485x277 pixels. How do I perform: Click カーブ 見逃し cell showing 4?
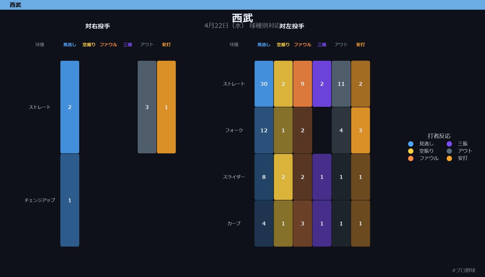[x=264, y=223]
